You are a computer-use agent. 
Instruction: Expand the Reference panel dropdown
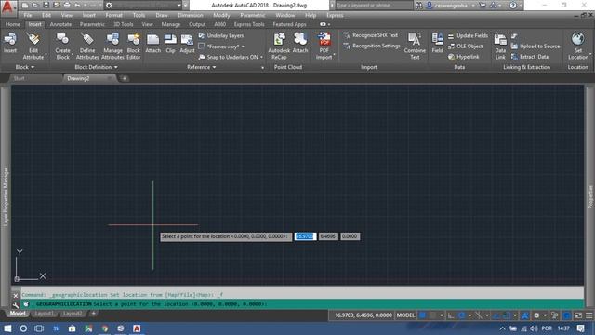tap(201, 67)
